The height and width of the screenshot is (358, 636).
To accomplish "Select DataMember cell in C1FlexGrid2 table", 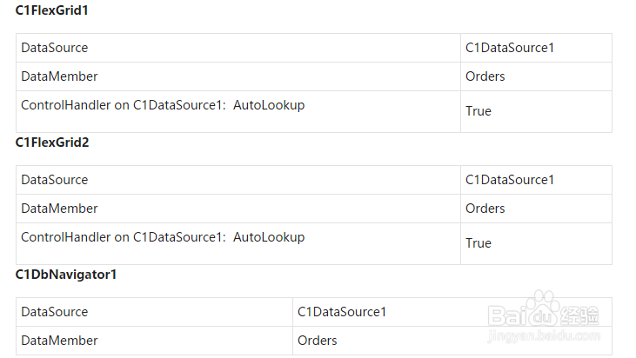I will 59,209.
